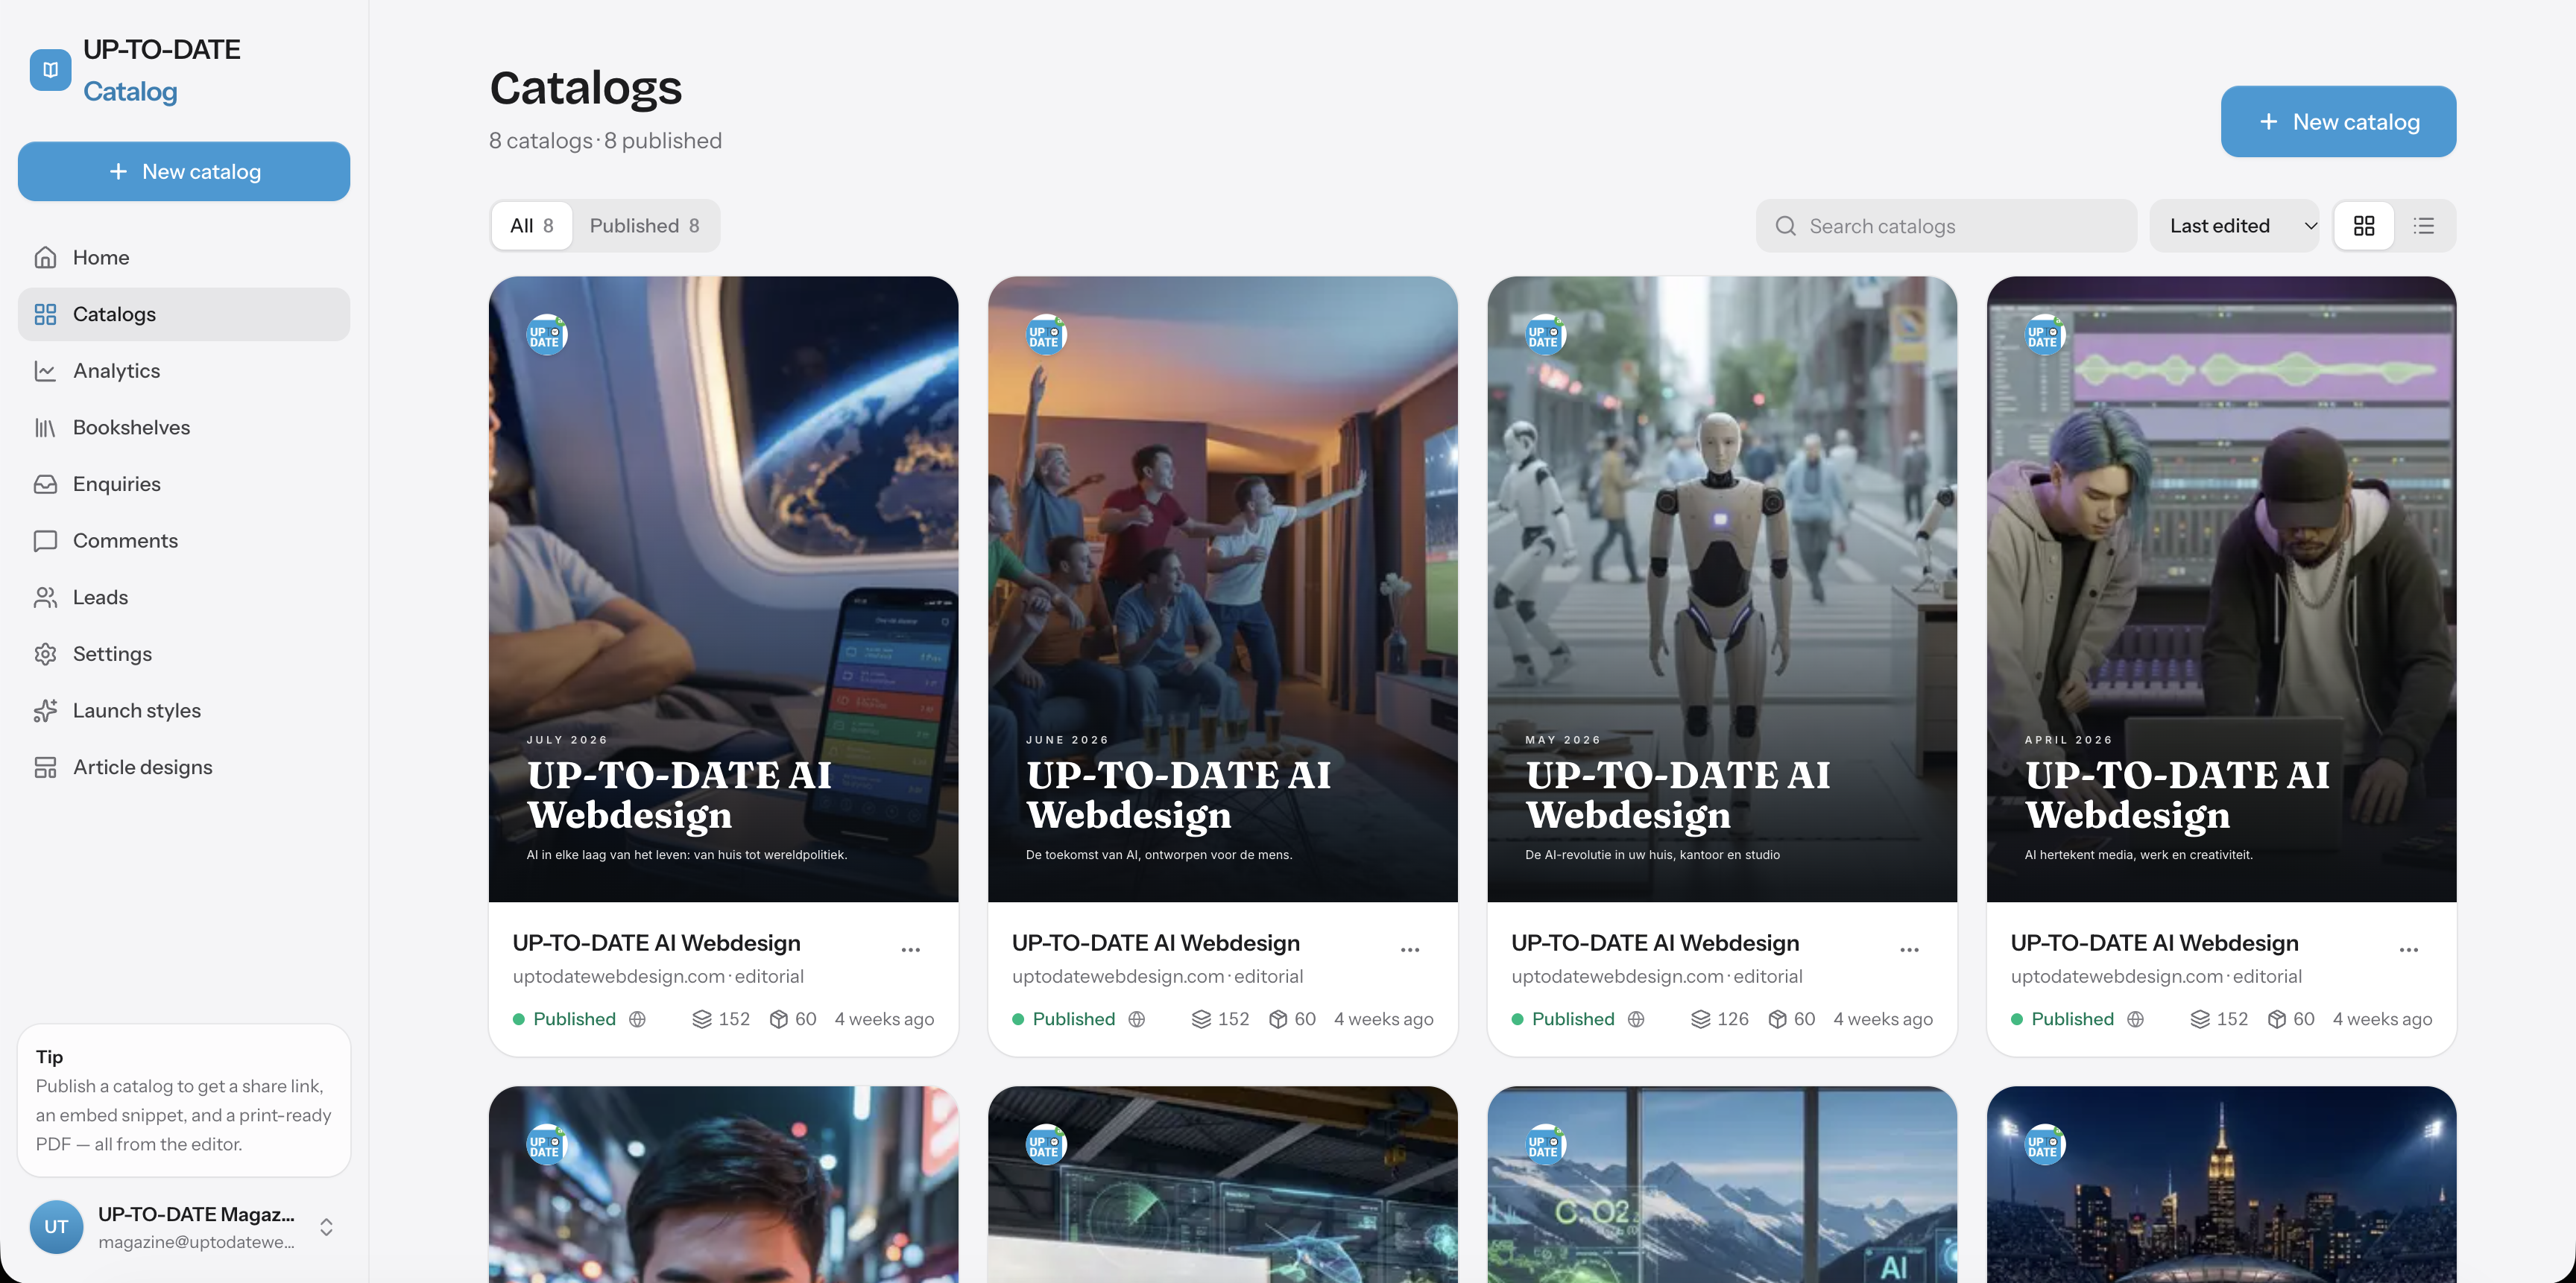
Task: Switch to list view
Action: (x=2424, y=226)
